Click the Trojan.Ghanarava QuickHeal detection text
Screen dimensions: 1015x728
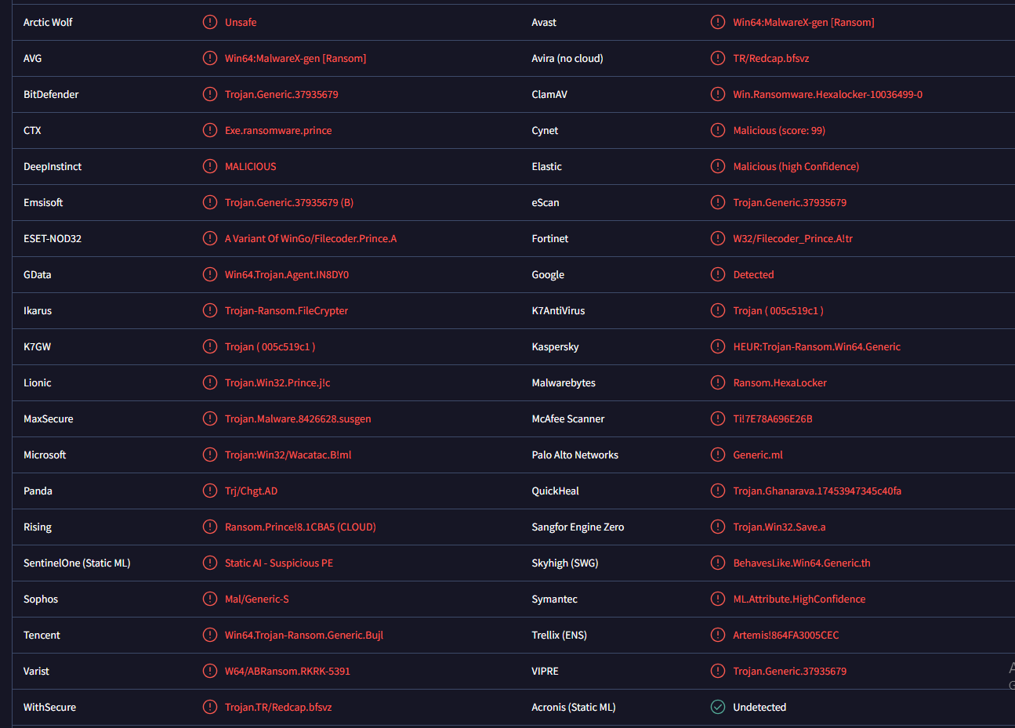coord(817,491)
